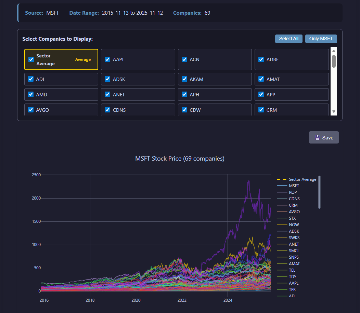Toggle ADSK legend entry in chart
Screen dimensions: 360x313
pos(288,231)
